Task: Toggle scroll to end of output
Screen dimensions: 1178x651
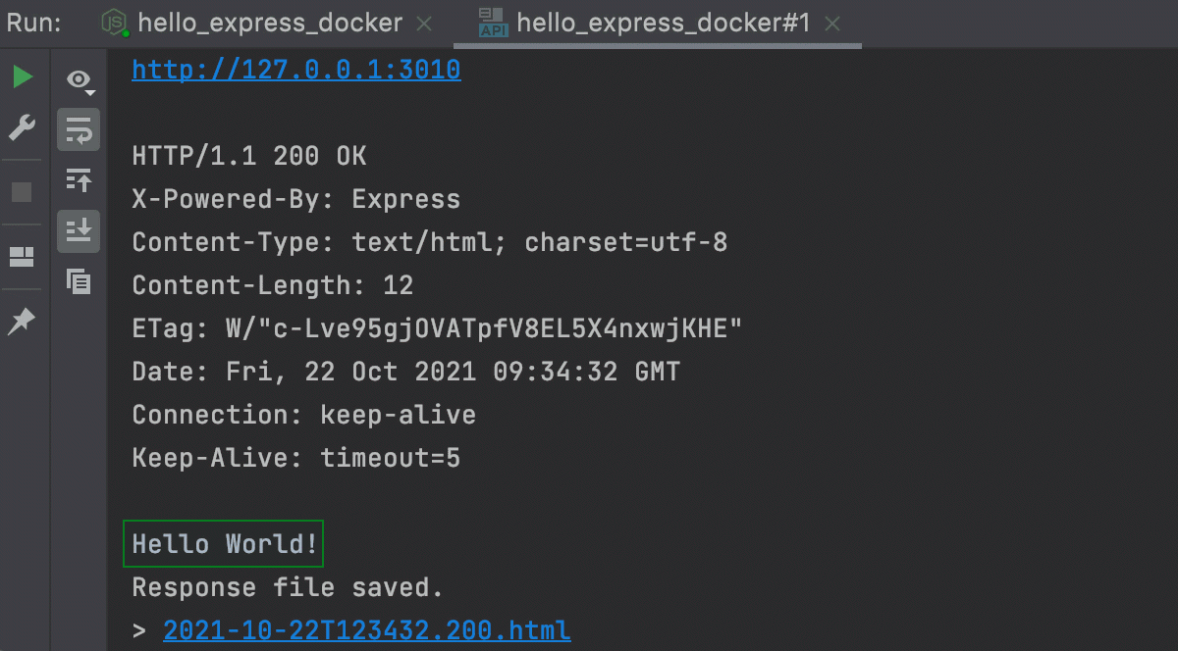Action: 79,230
